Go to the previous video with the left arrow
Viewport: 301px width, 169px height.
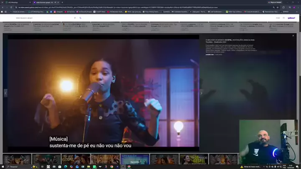click(x=5, y=93)
